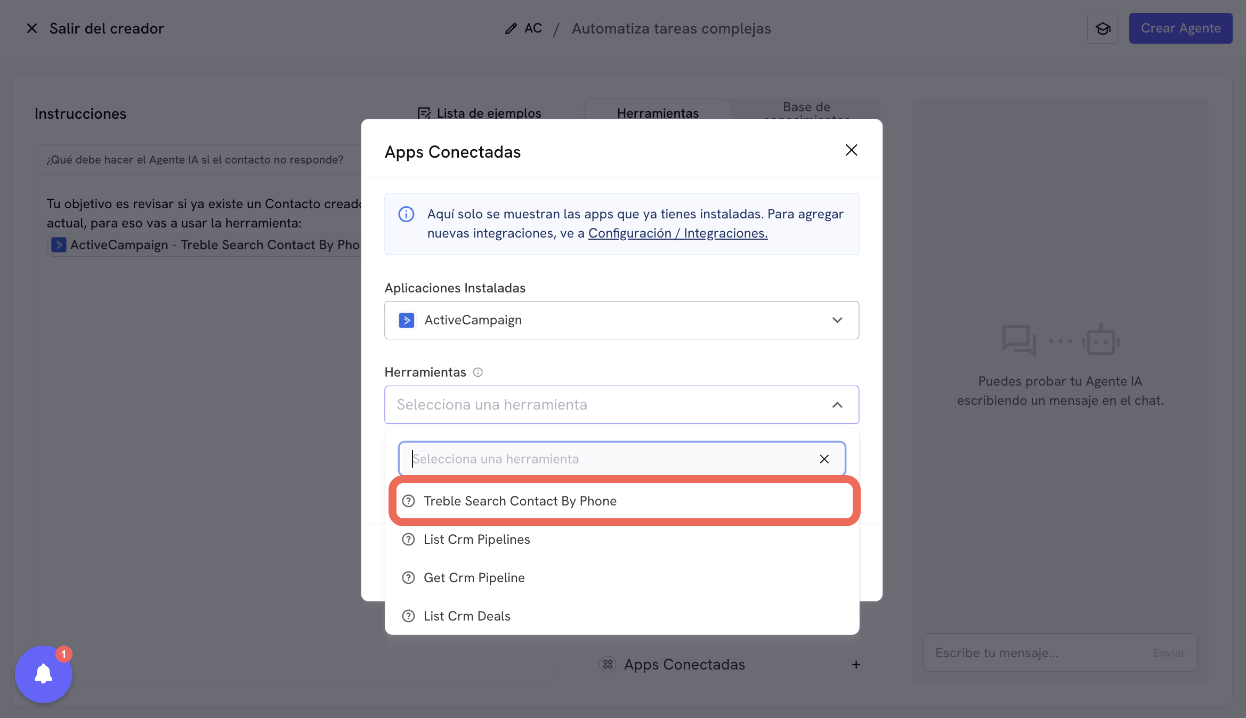1246x718 pixels.
Task: Select Get Crm Pipeline option
Action: pyautogui.click(x=622, y=578)
